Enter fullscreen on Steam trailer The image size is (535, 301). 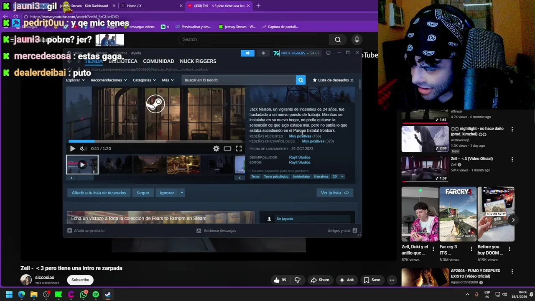pyautogui.click(x=239, y=148)
